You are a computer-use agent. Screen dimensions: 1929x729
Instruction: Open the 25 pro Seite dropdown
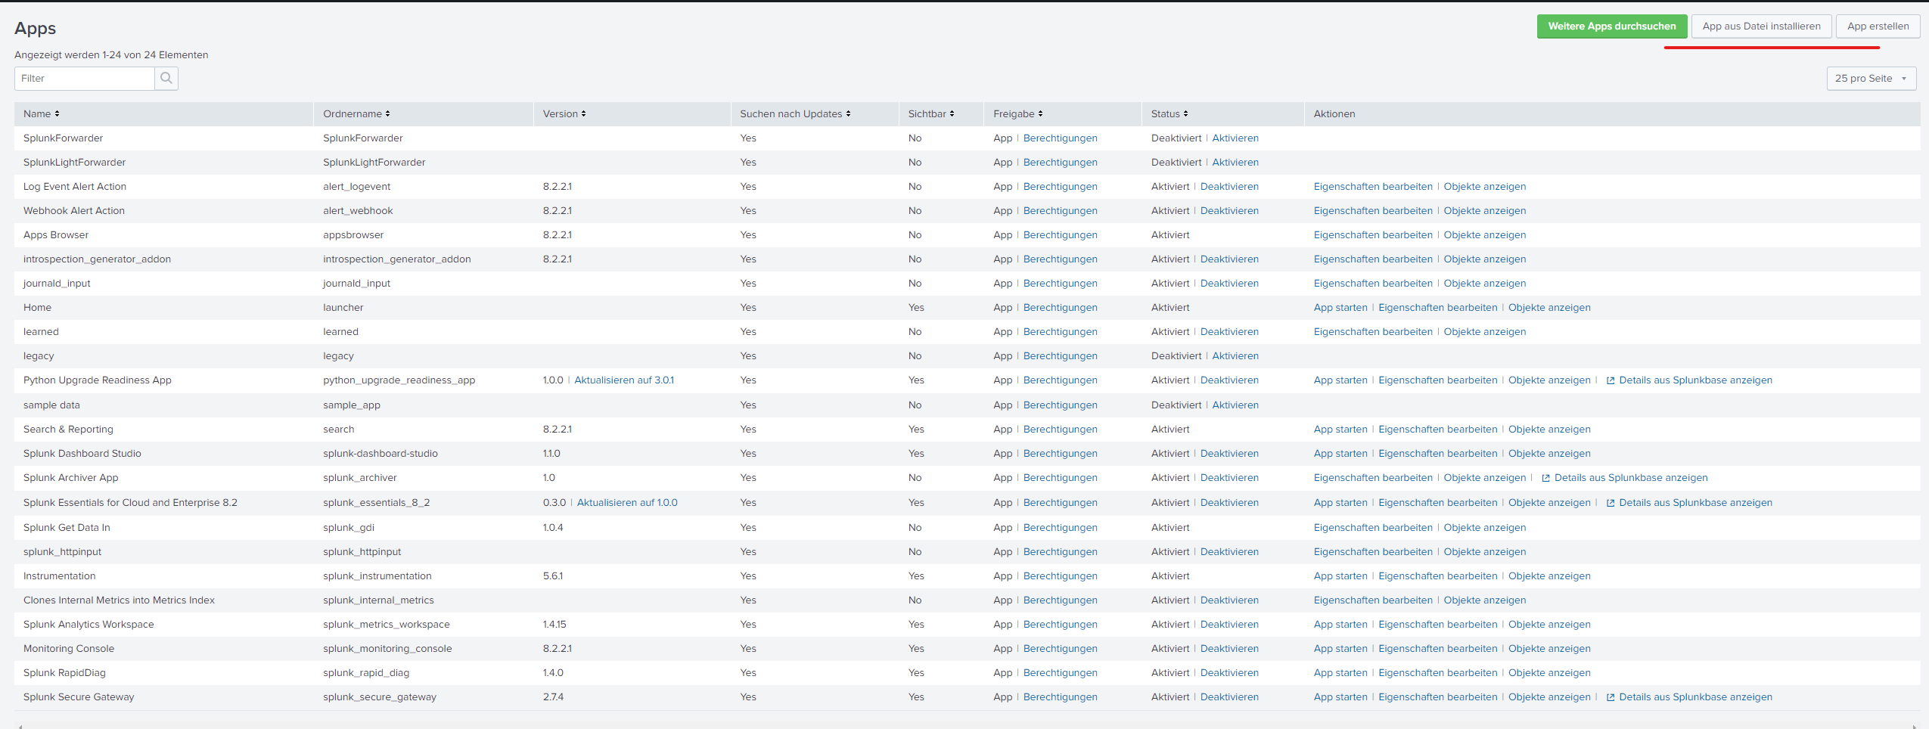click(x=1871, y=79)
